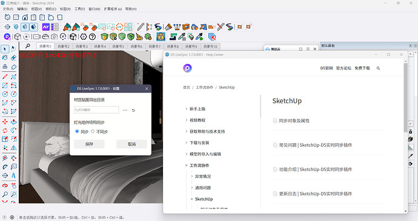The width and height of the screenshot is (418, 221).
Task: Open the question mark help toolbar icon
Action: click(x=92, y=37)
